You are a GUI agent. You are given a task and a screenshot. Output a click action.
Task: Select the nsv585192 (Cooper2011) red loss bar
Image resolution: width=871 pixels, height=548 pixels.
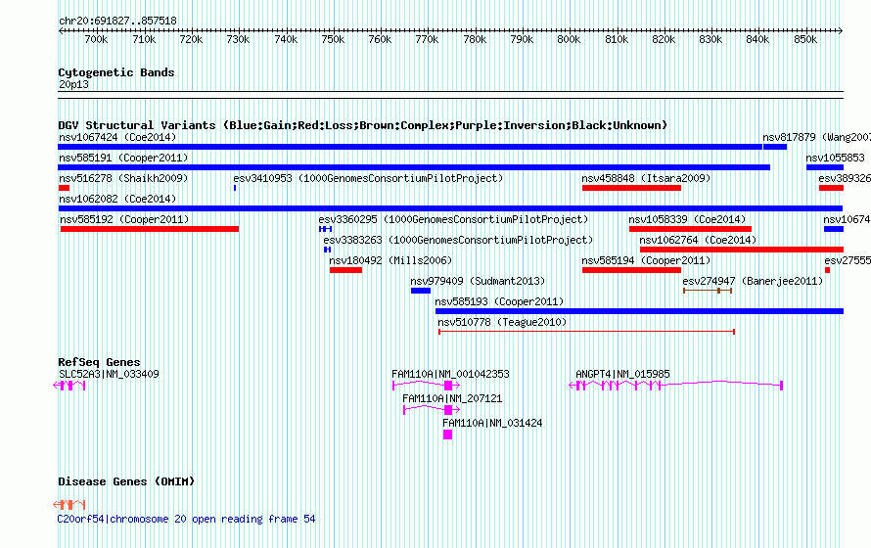(150, 229)
